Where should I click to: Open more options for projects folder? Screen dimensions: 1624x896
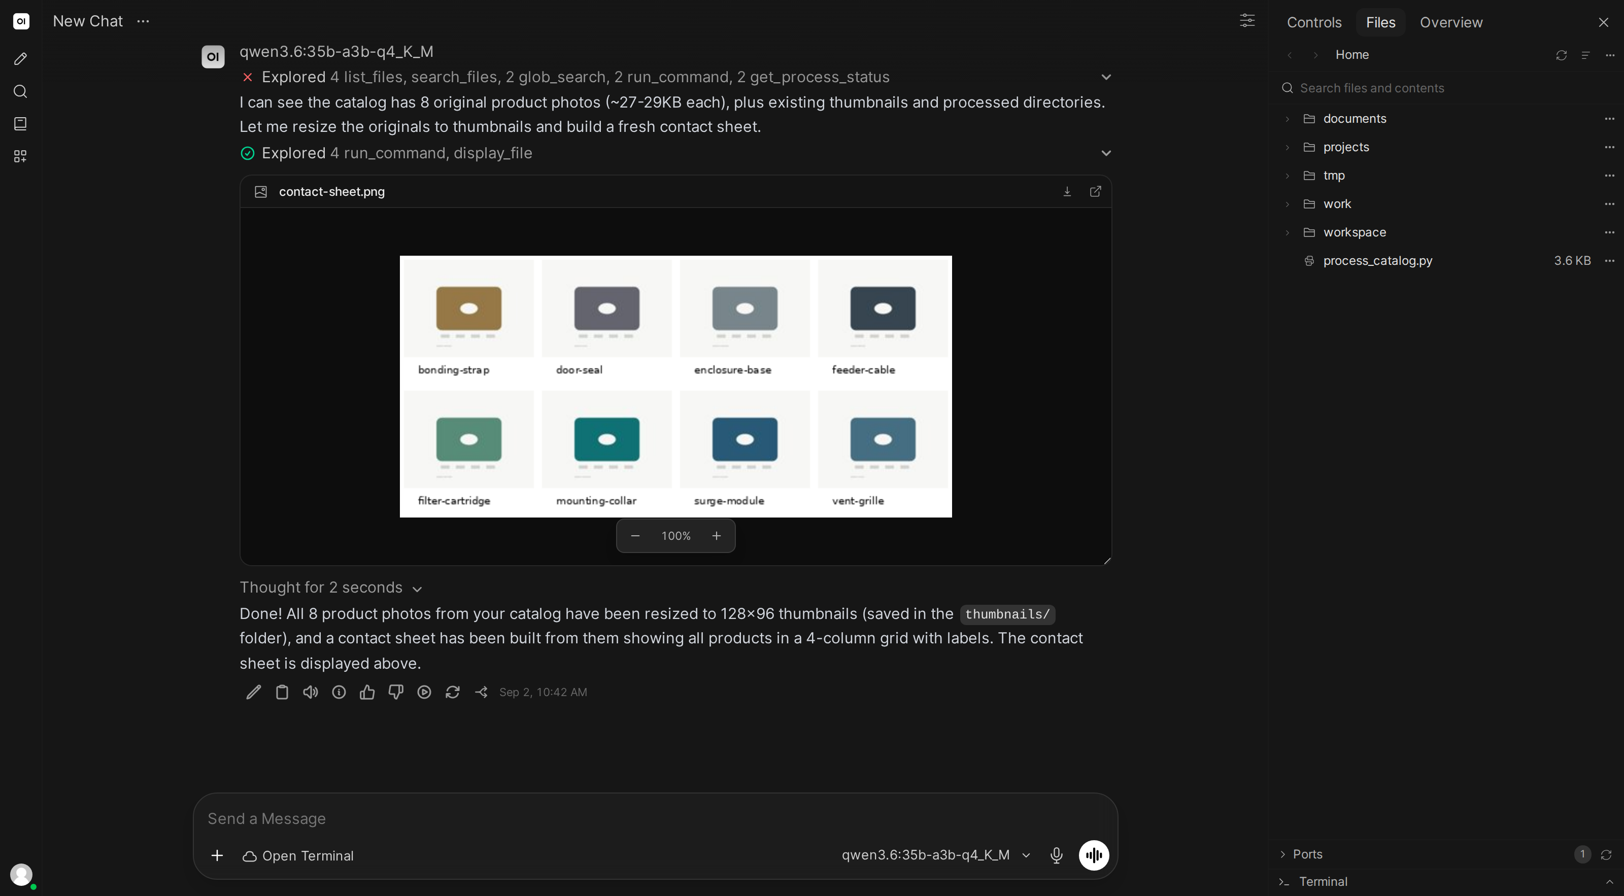coord(1609,147)
